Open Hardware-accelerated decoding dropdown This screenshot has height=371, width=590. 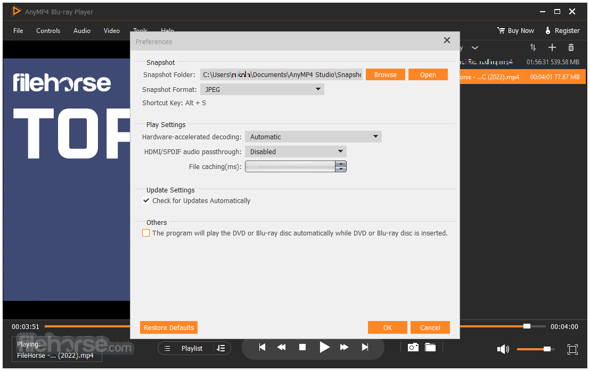314,137
